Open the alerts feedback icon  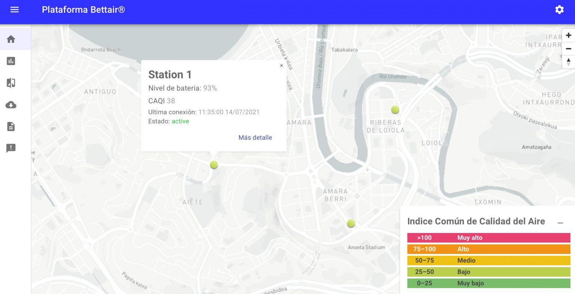pos(11,148)
